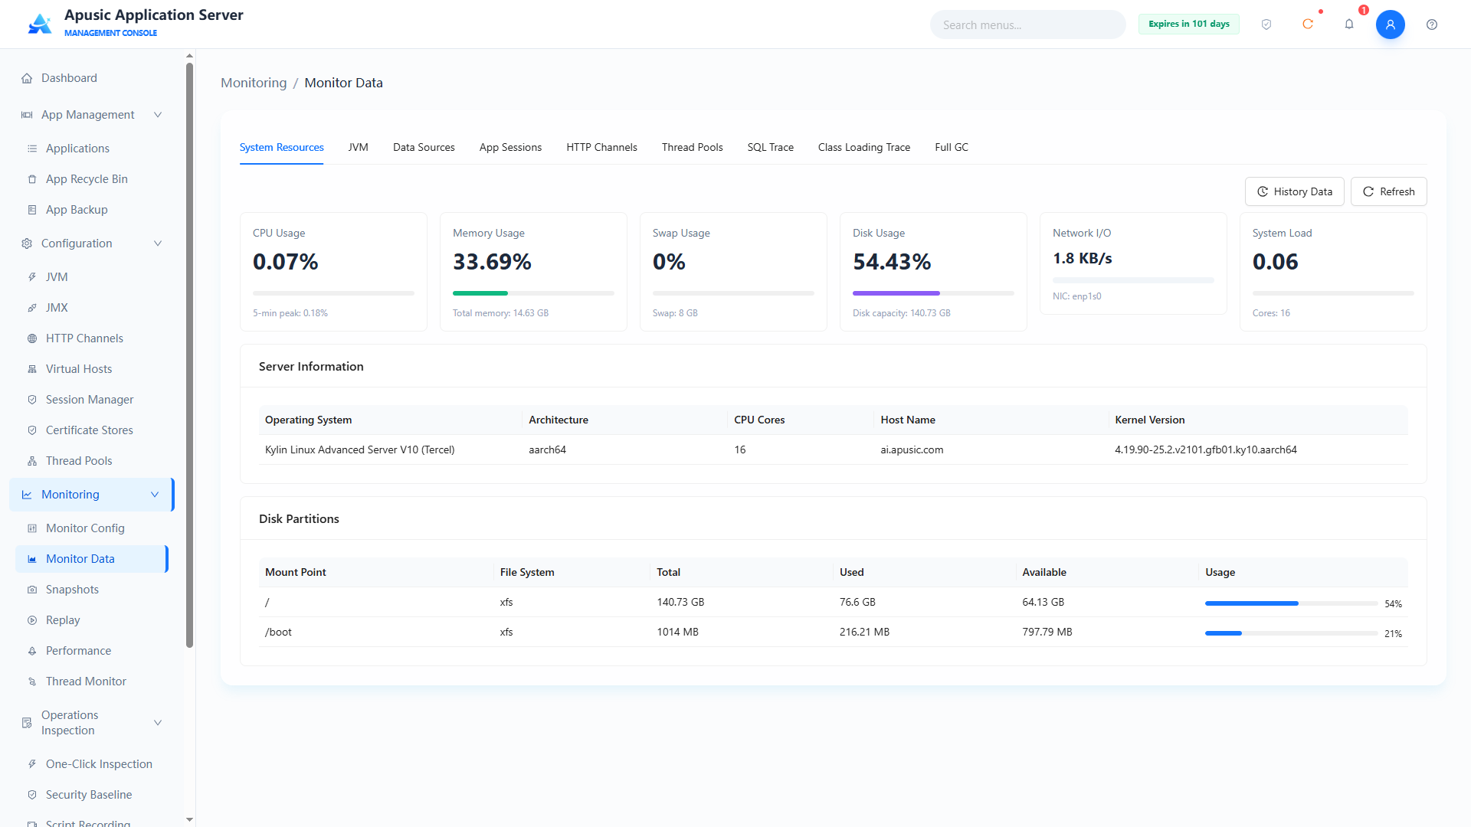1471x827 pixels.
Task: Open the Full GC tab
Action: pyautogui.click(x=952, y=147)
